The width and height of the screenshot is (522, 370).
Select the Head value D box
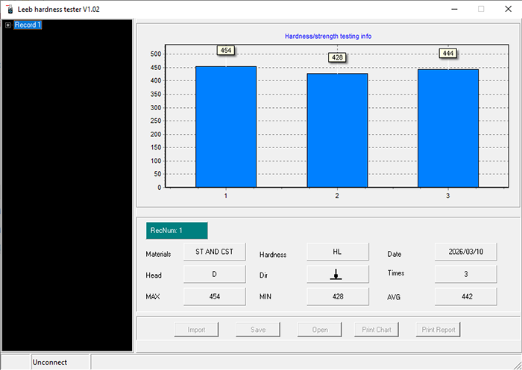[x=214, y=274]
